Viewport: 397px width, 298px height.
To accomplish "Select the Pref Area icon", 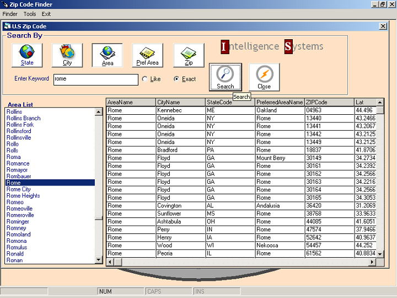I will [148, 55].
